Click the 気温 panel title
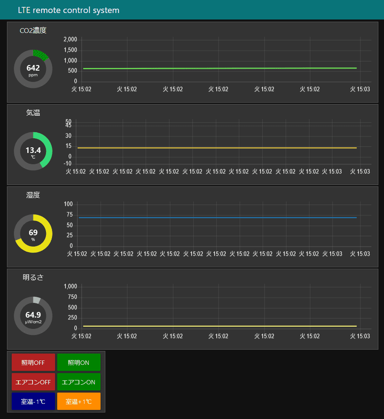384x419 pixels. pyautogui.click(x=33, y=113)
